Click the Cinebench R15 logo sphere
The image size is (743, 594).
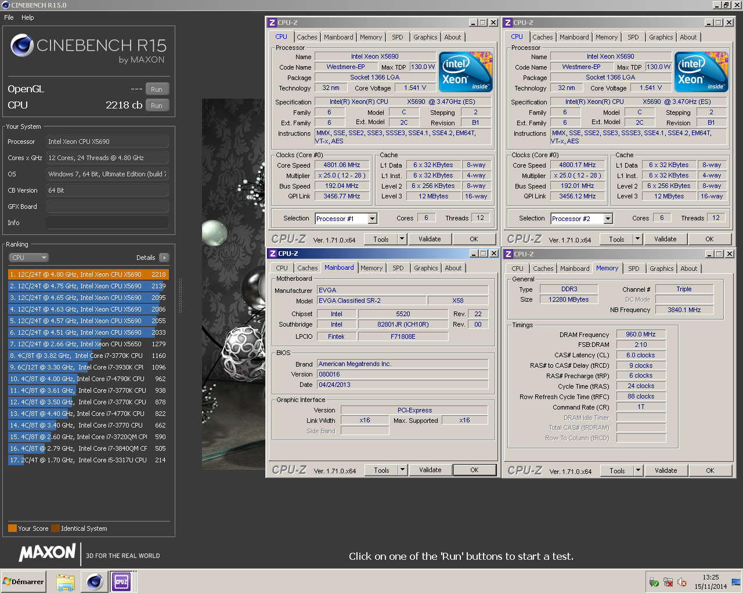[22, 45]
